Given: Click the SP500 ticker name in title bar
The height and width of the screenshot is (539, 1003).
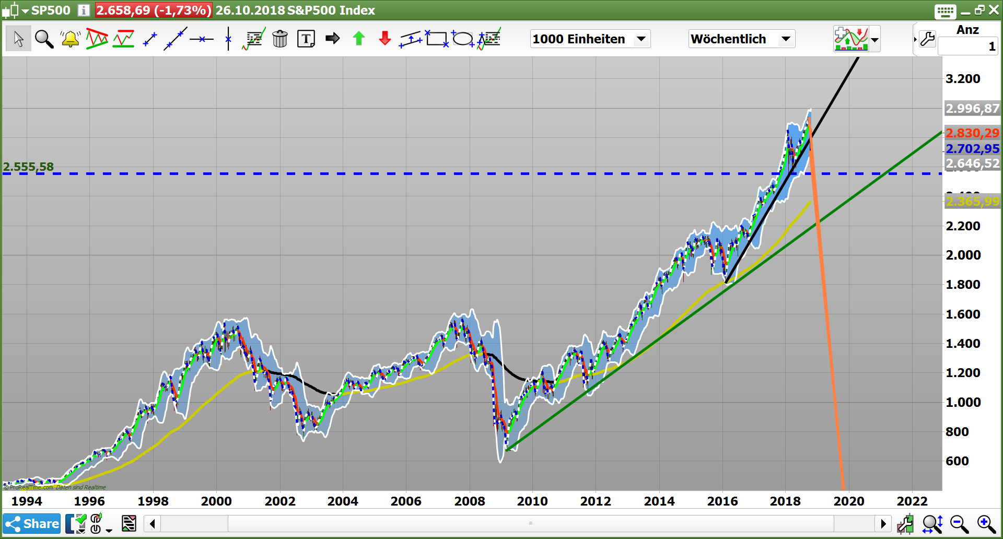Looking at the screenshot, I should [51, 10].
